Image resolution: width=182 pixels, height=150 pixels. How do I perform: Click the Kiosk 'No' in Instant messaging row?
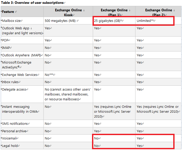47,107
